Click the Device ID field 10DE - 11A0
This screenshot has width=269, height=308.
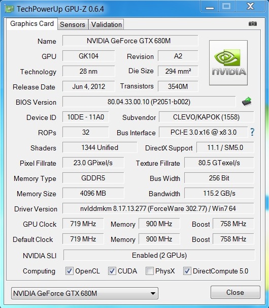[86, 117]
